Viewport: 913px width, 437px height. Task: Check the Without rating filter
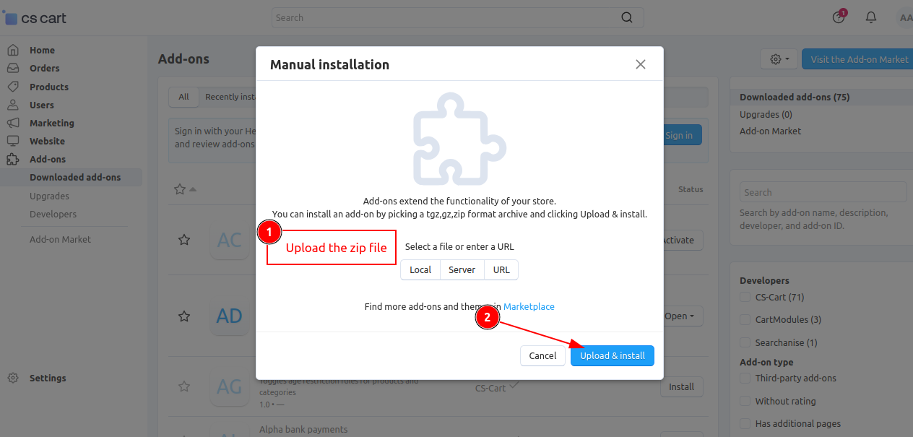point(745,401)
